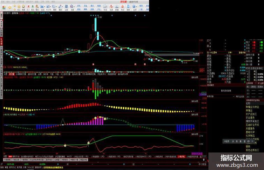Open dropdown arrow next to 选股 icon
264x170 pixels.
[74, 7]
